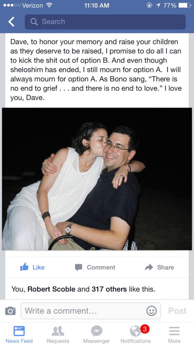This screenshot has height=345, width=194.
Task: Tap the battery indicator in status bar
Action: [185, 5]
